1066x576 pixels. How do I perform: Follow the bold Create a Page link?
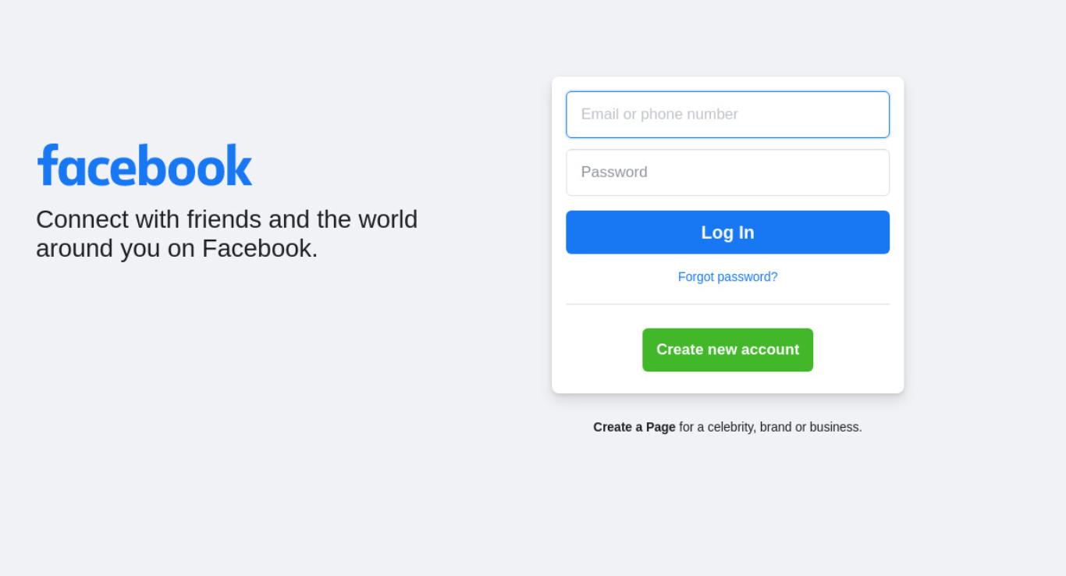pos(634,427)
